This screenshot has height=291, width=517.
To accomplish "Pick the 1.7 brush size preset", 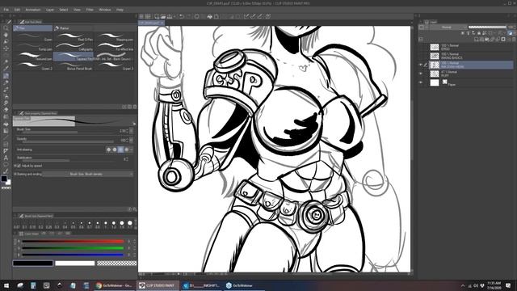I will coord(130,225).
